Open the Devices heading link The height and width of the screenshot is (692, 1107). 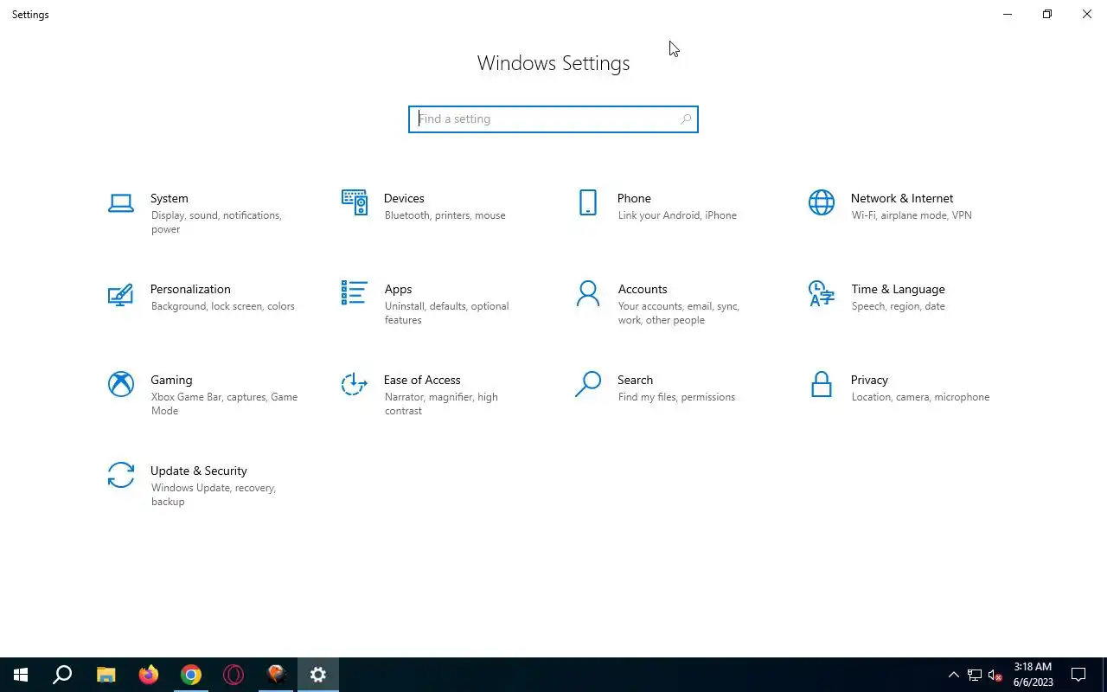point(404,198)
